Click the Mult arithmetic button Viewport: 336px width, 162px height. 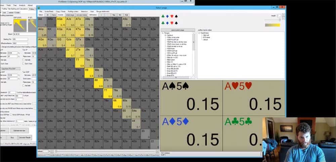[126, 15]
